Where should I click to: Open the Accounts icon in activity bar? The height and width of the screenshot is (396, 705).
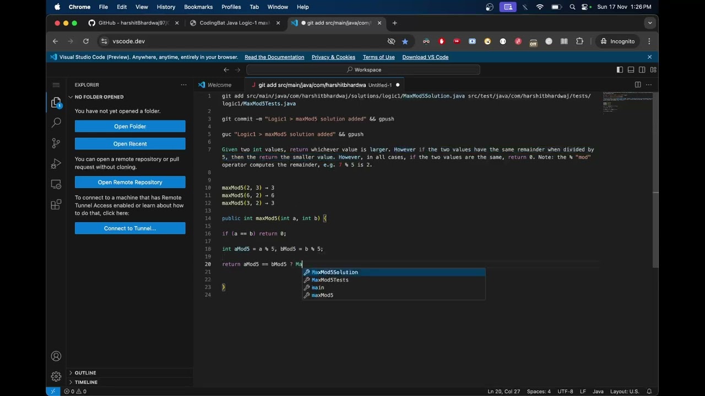[x=56, y=356]
